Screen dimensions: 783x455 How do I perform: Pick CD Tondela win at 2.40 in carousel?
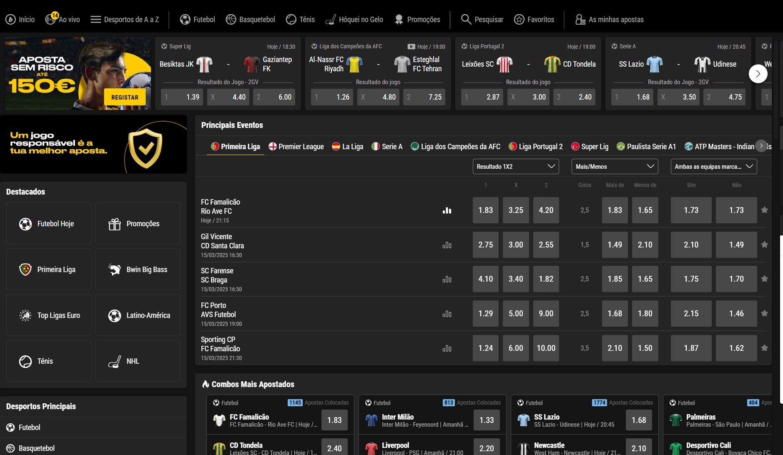click(575, 97)
